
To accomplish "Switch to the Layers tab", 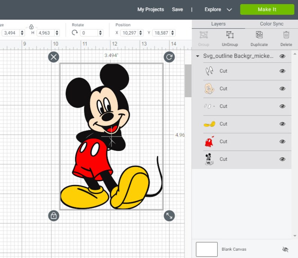I will 218,24.
